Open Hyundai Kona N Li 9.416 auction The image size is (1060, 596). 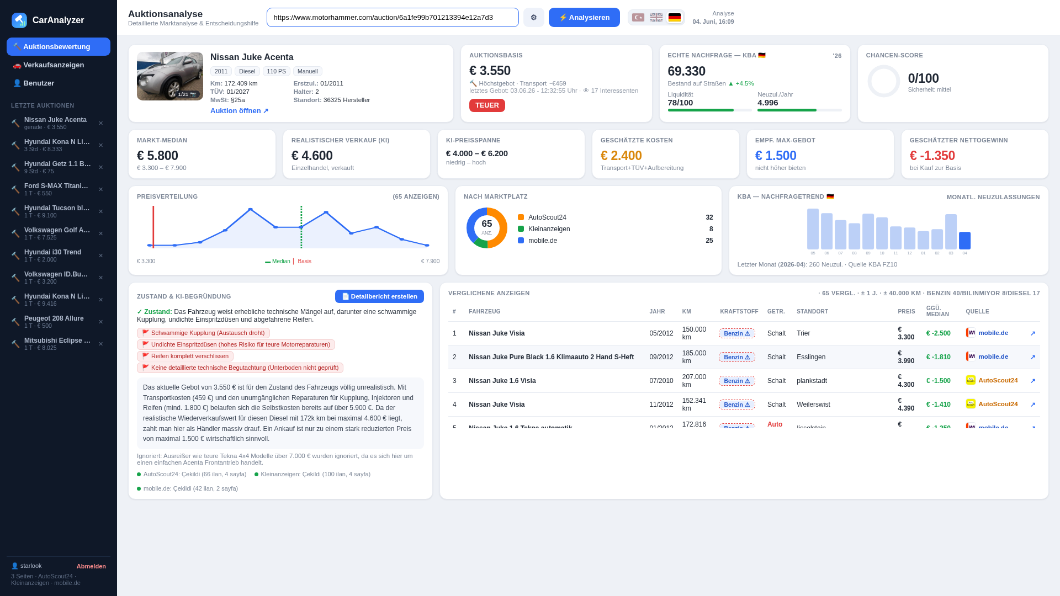coord(57,300)
